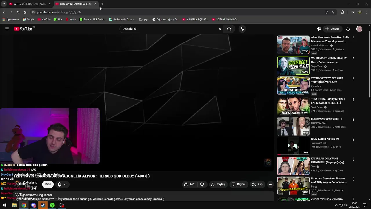Open Uygulamalar bookmark
371x209 pixels.
[11, 19]
